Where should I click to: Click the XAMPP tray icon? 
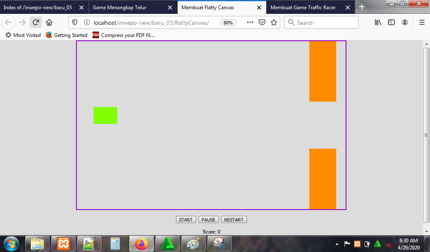(x=357, y=244)
